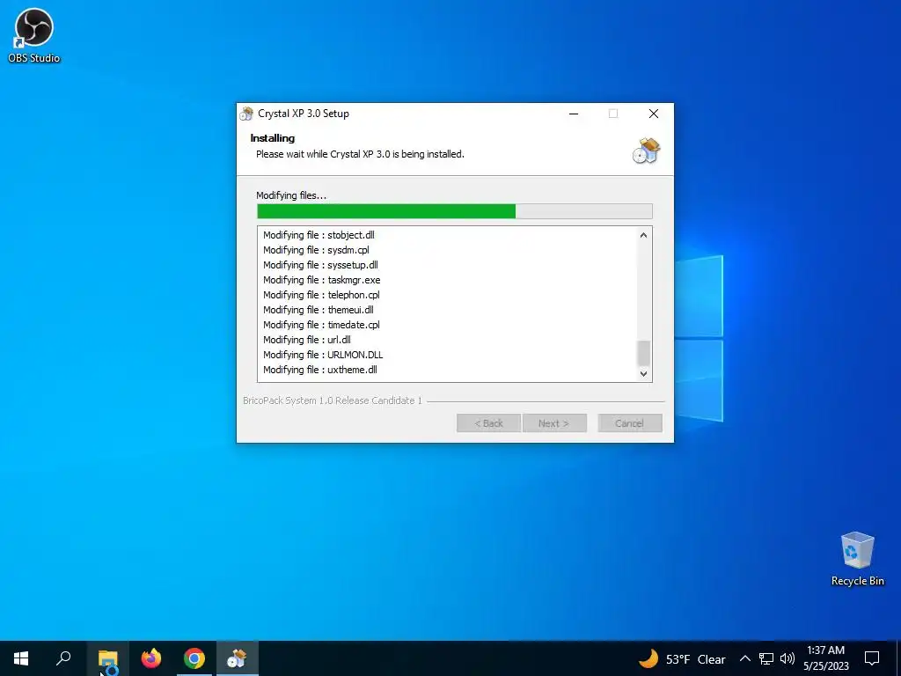The height and width of the screenshot is (676, 901).
Task: Open the weather widget showing 53°F Clear
Action: 682,658
